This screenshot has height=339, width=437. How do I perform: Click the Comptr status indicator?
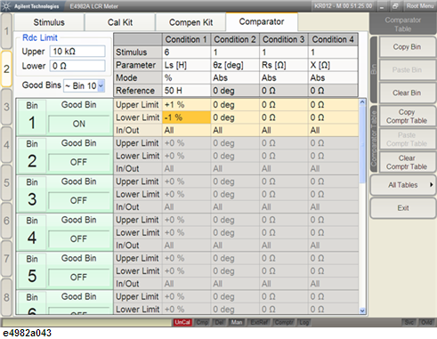click(284, 322)
